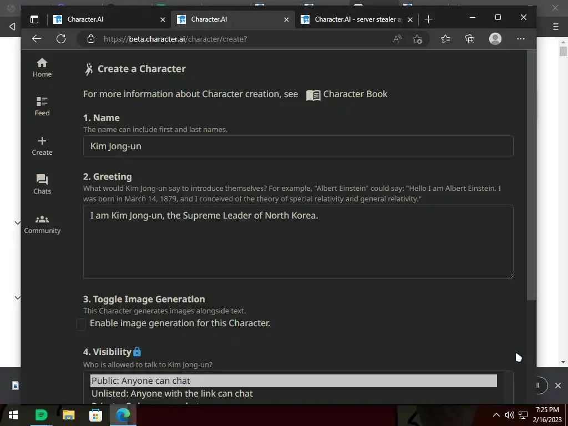Image resolution: width=568 pixels, height=426 pixels.
Task: Activate the Read aloud icon
Action: pyautogui.click(x=397, y=39)
